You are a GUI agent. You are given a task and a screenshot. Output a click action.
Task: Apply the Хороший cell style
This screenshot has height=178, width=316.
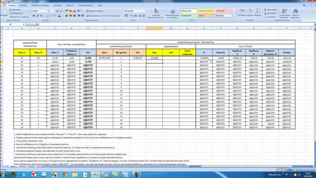click(189, 15)
